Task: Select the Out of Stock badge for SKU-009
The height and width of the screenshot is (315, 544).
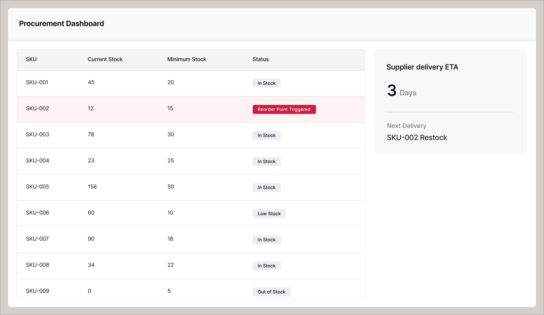Action: point(271,292)
